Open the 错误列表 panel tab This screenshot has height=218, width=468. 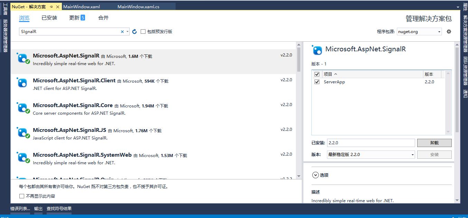(x=20, y=208)
